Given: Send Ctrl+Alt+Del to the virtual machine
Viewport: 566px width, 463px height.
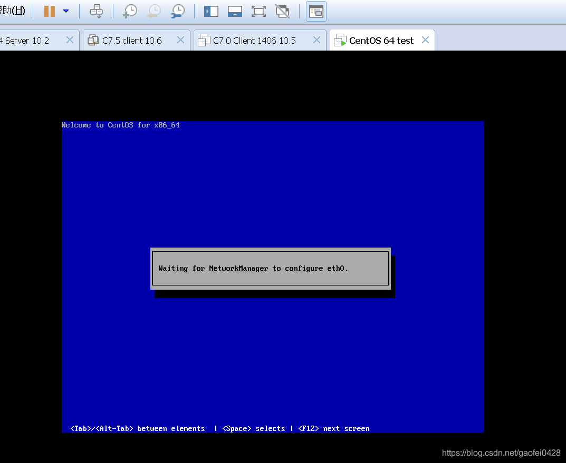Looking at the screenshot, I should (x=96, y=11).
